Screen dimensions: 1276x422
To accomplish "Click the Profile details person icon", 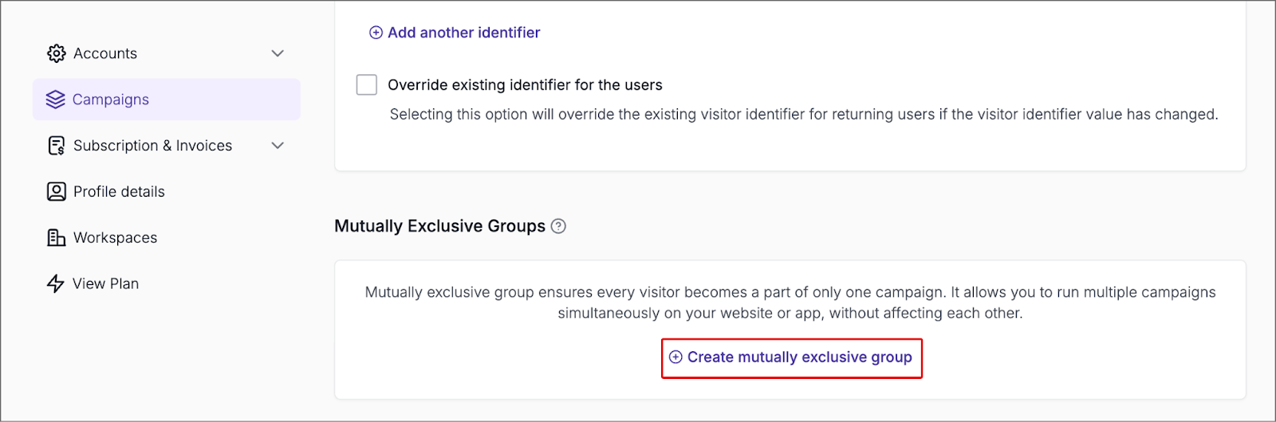I will pyautogui.click(x=56, y=192).
